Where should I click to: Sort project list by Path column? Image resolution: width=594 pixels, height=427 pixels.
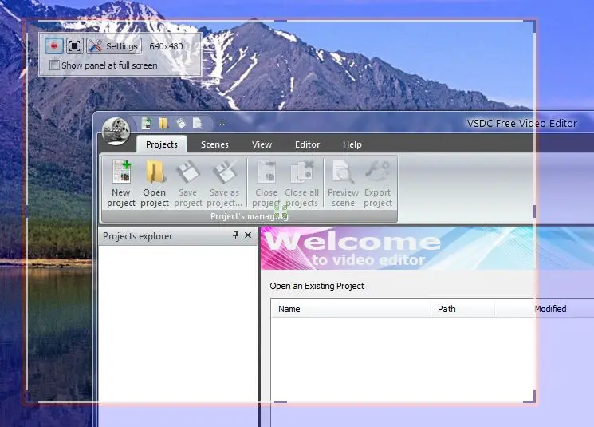coord(463,309)
